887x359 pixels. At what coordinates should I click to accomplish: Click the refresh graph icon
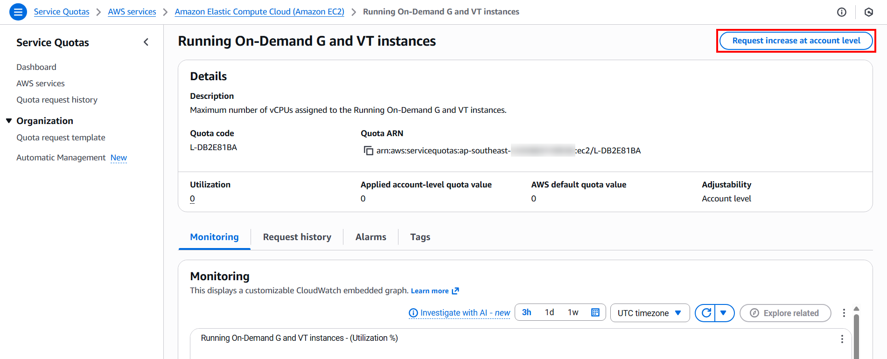tap(706, 313)
